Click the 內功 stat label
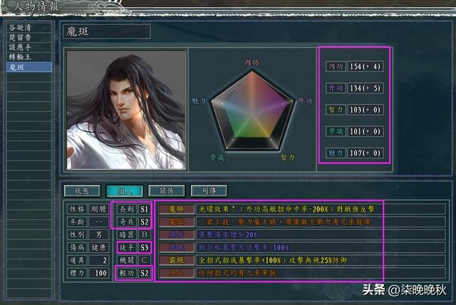The height and width of the screenshot is (305, 456). click(x=335, y=66)
